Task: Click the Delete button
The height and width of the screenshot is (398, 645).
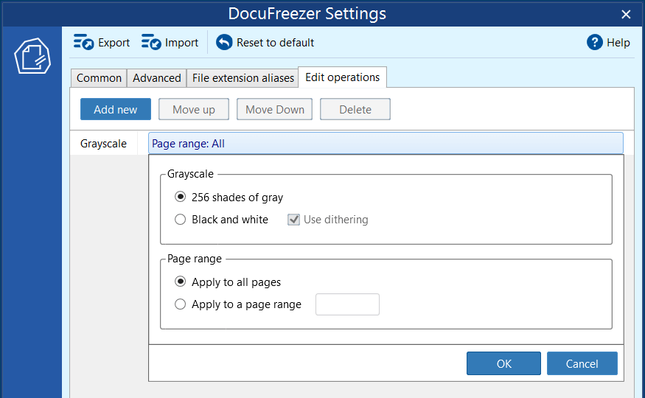Action: click(355, 109)
